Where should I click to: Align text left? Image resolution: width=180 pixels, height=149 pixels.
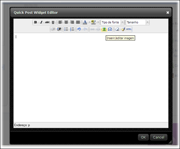pos(60,22)
